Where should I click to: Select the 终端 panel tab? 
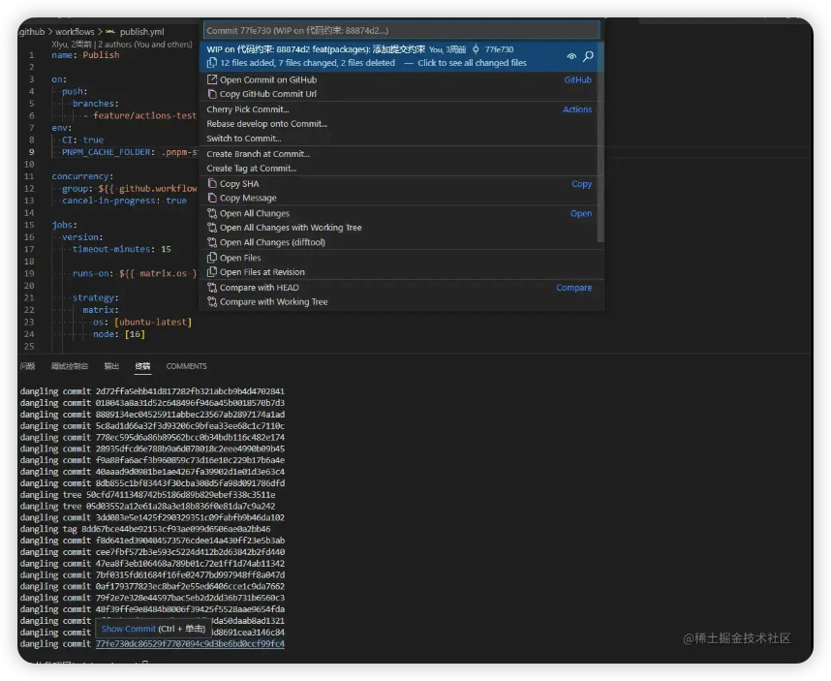click(x=142, y=366)
